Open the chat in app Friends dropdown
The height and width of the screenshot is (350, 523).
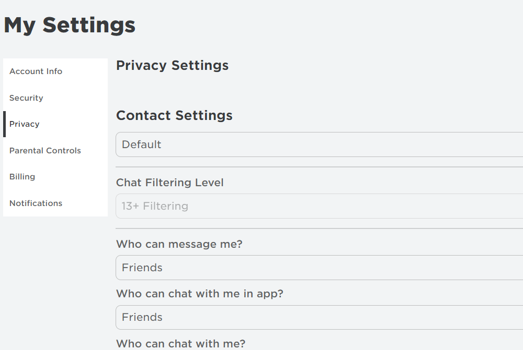click(319, 317)
